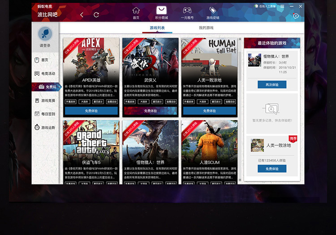Click the APEX英雄 title text
The height and width of the screenshot is (235, 336).
tap(91, 80)
